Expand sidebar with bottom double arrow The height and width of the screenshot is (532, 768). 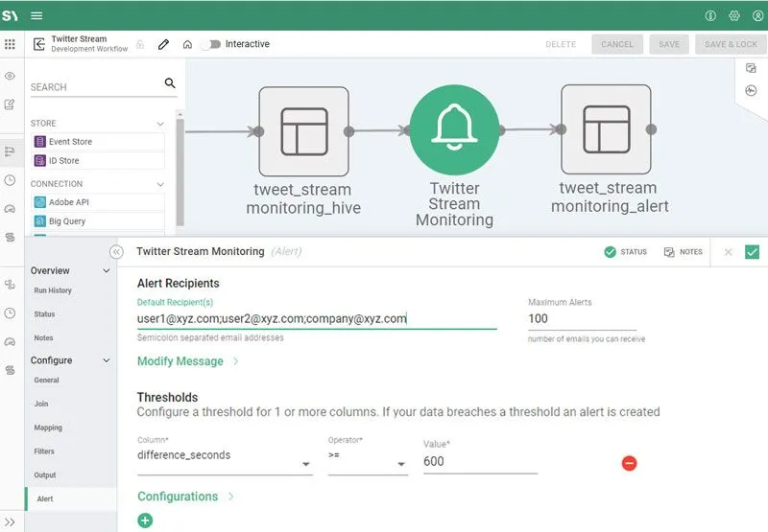tap(10, 521)
